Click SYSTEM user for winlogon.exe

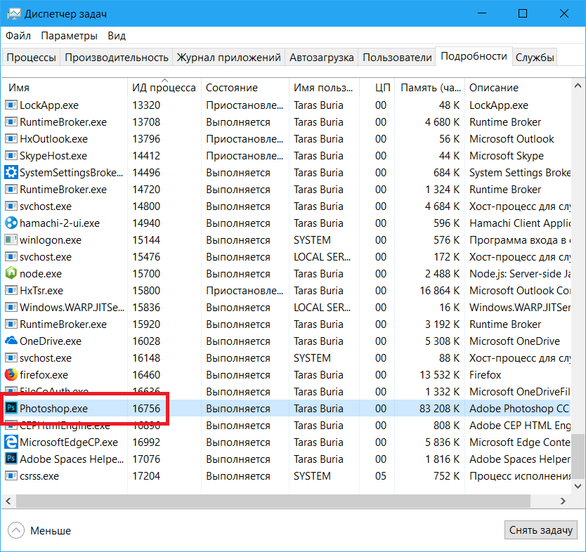(x=312, y=239)
